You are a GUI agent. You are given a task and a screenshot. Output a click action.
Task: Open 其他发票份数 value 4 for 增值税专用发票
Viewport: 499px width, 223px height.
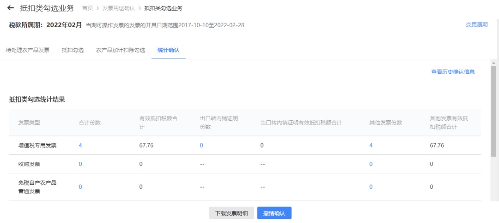pyautogui.click(x=371, y=145)
